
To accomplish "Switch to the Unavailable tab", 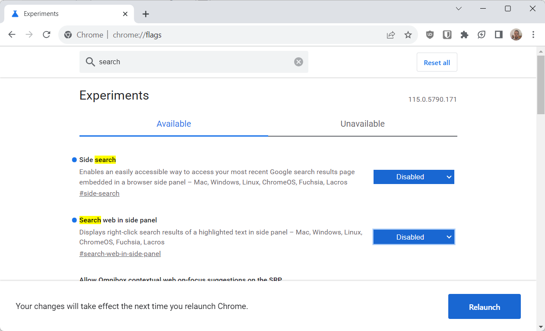I will coord(362,124).
